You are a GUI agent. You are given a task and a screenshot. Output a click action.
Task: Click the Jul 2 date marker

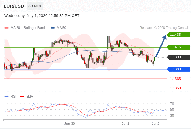point(156,124)
